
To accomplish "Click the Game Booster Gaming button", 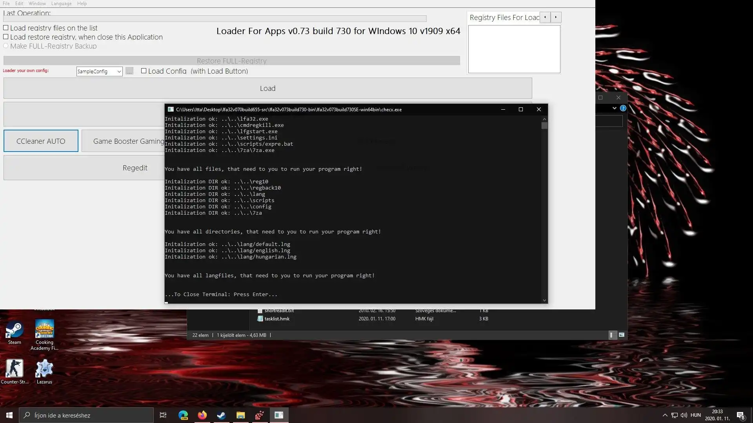I will click(128, 141).
